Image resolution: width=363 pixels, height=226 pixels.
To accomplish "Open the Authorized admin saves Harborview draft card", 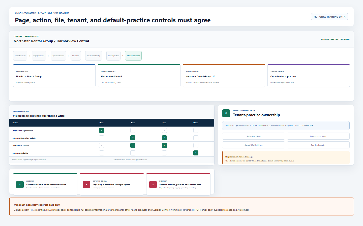I will click(45, 184).
